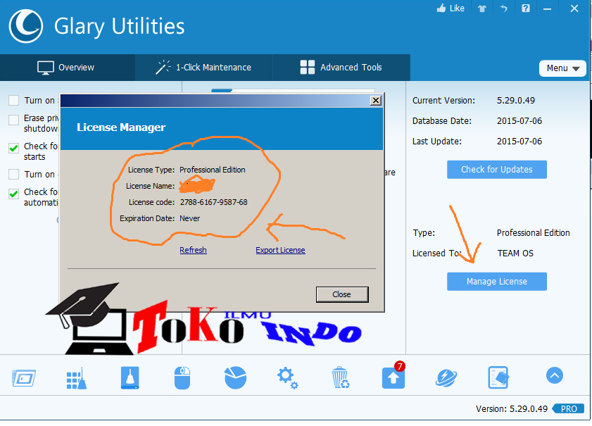The width and height of the screenshot is (592, 426).
Task: Click Last Update 2015-07-06 value
Action: coord(519,142)
